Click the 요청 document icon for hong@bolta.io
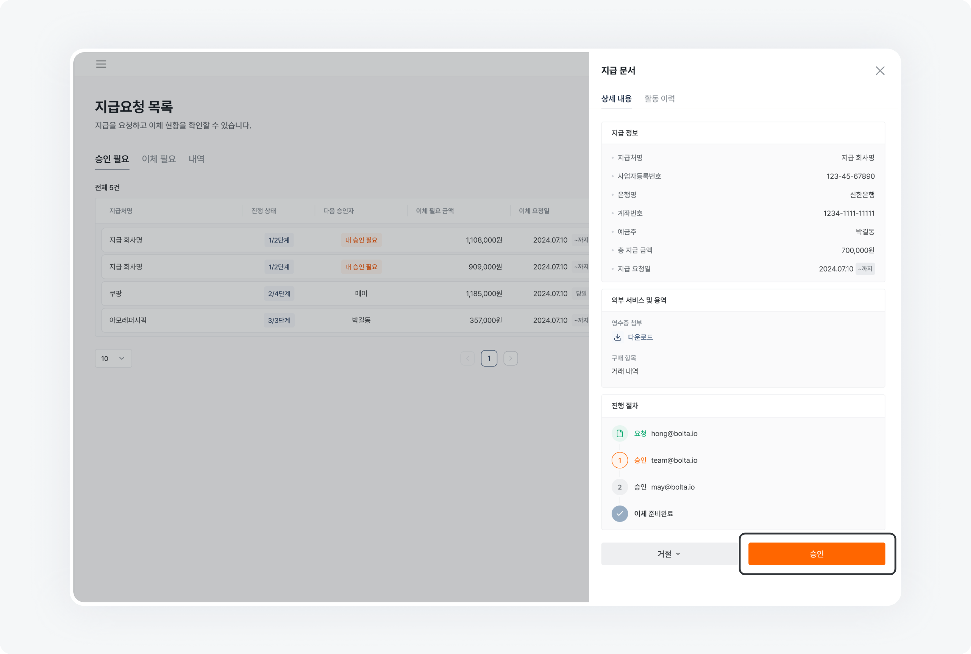The width and height of the screenshot is (971, 654). 620,433
